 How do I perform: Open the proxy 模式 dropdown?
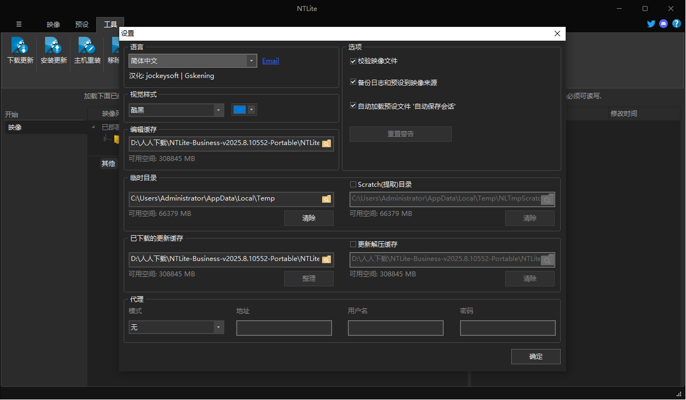219,327
